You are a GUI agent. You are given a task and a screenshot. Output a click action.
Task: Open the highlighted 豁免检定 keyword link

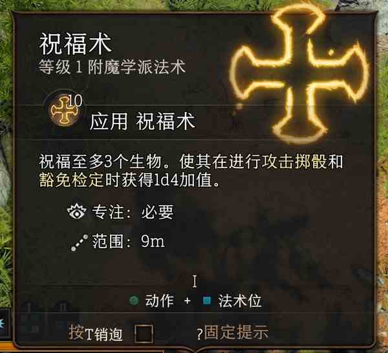click(x=71, y=180)
